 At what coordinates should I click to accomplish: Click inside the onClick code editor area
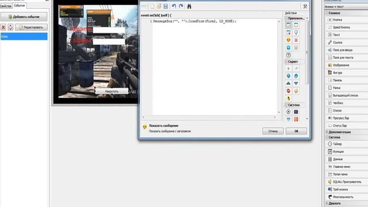[x=214, y=67]
